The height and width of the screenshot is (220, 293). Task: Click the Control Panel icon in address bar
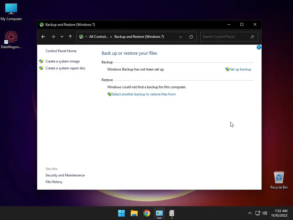tap(81, 37)
